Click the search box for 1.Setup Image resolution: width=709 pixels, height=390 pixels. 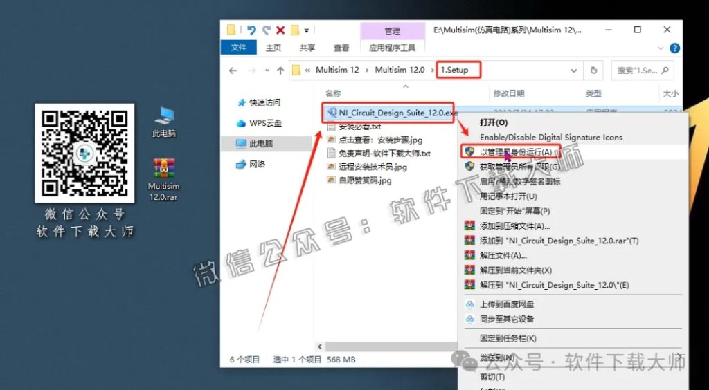(642, 71)
